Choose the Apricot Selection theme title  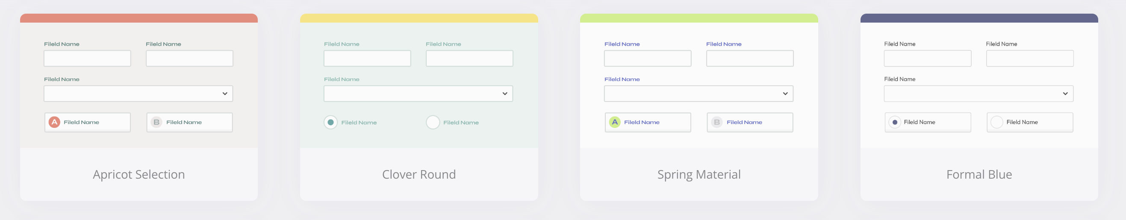(139, 174)
